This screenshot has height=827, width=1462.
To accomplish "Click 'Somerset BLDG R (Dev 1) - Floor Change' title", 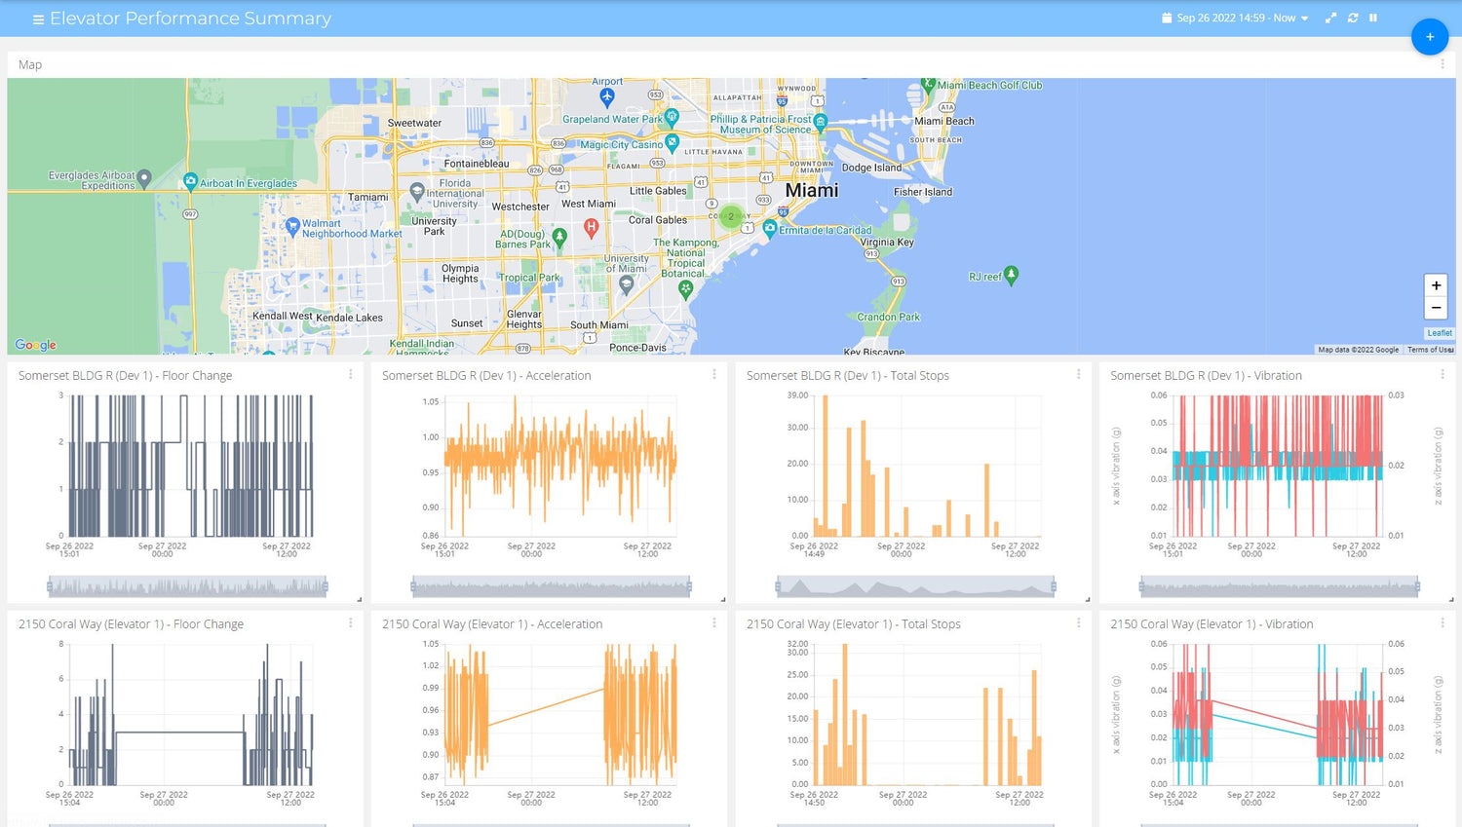I will 126,375.
